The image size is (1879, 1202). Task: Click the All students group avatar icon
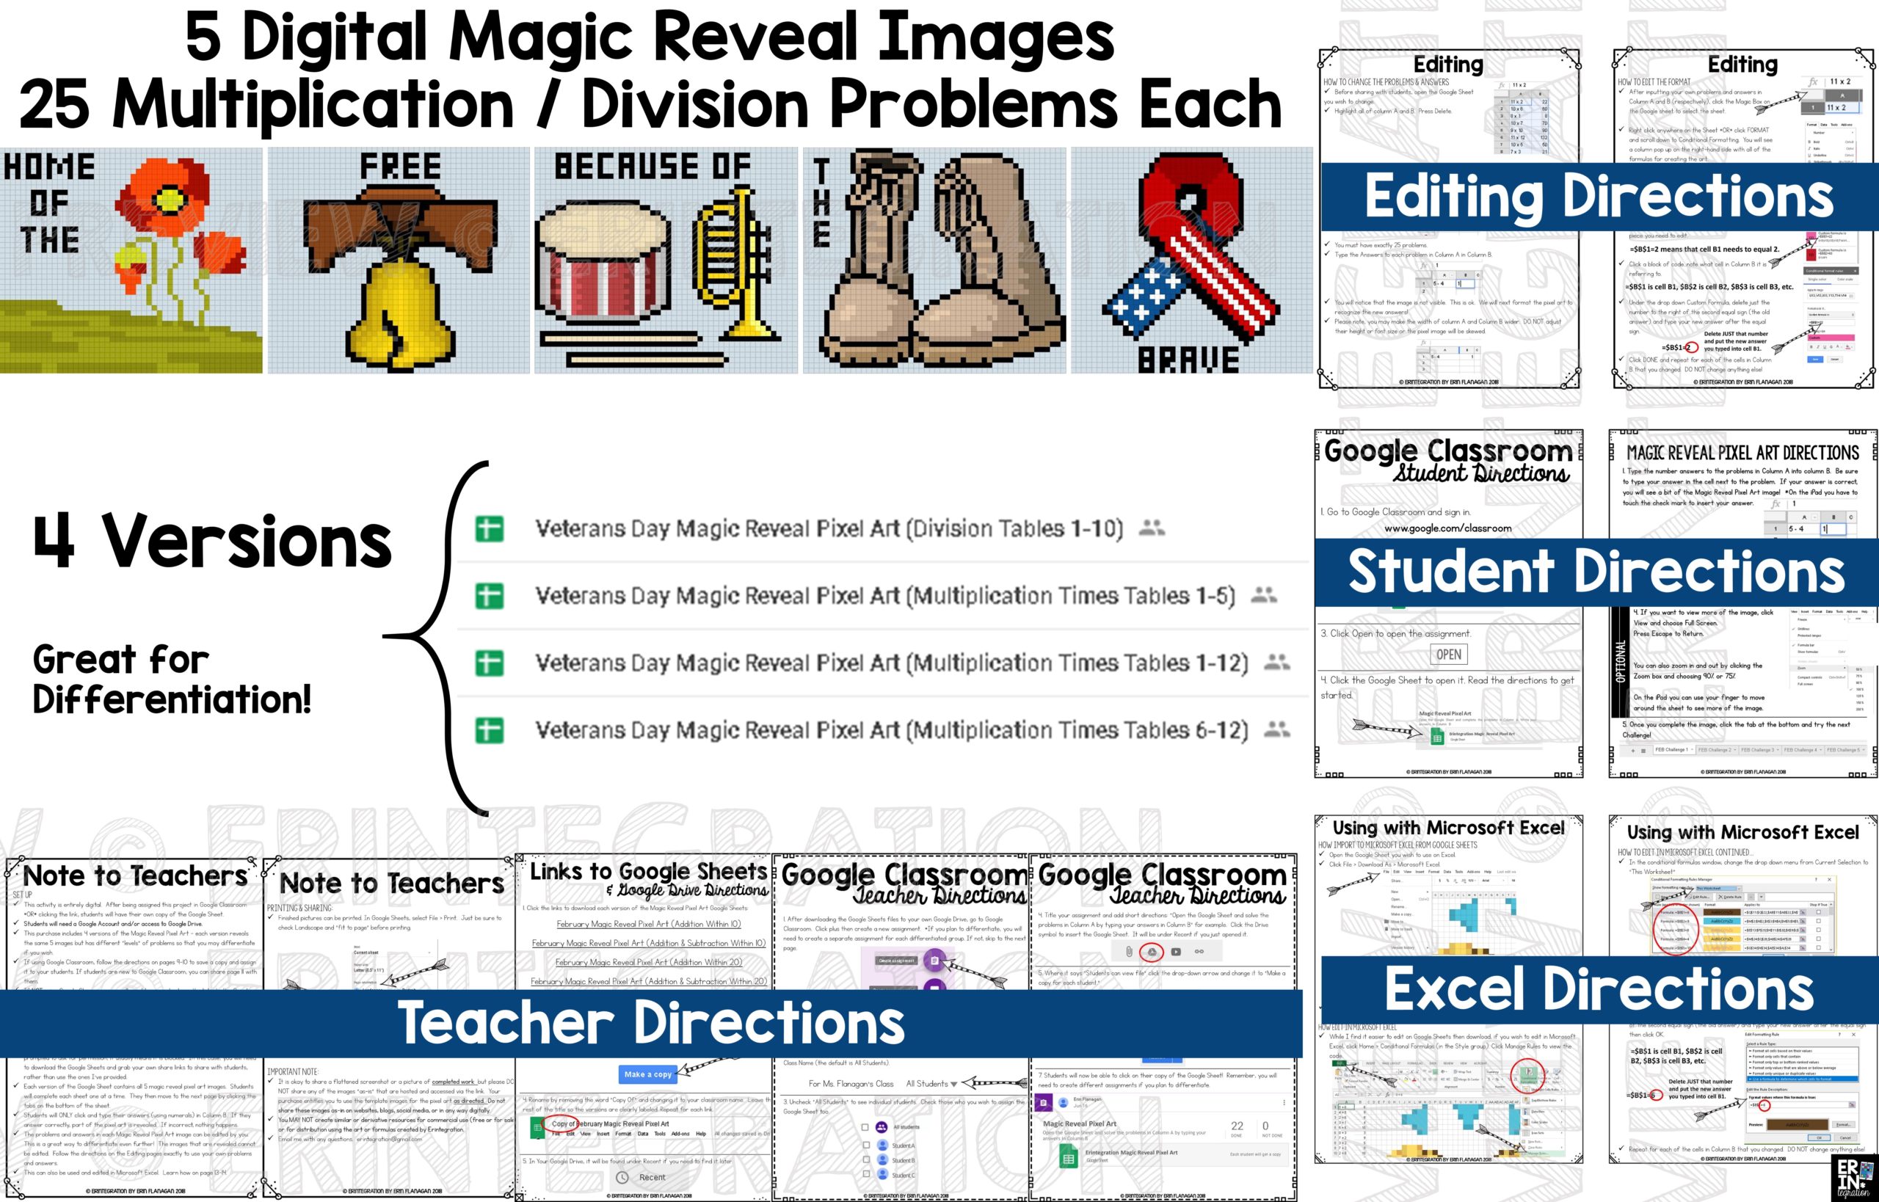882,1128
